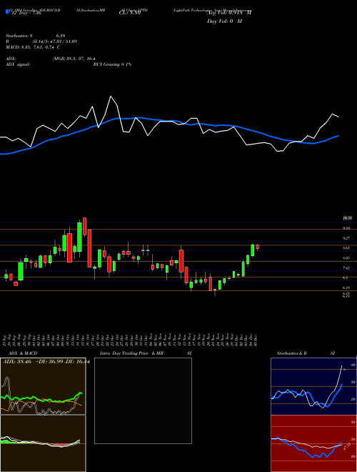This screenshot has width=357, height=472.
Task: Open the ADX indicator chart panel
Action: click(x=43, y=386)
